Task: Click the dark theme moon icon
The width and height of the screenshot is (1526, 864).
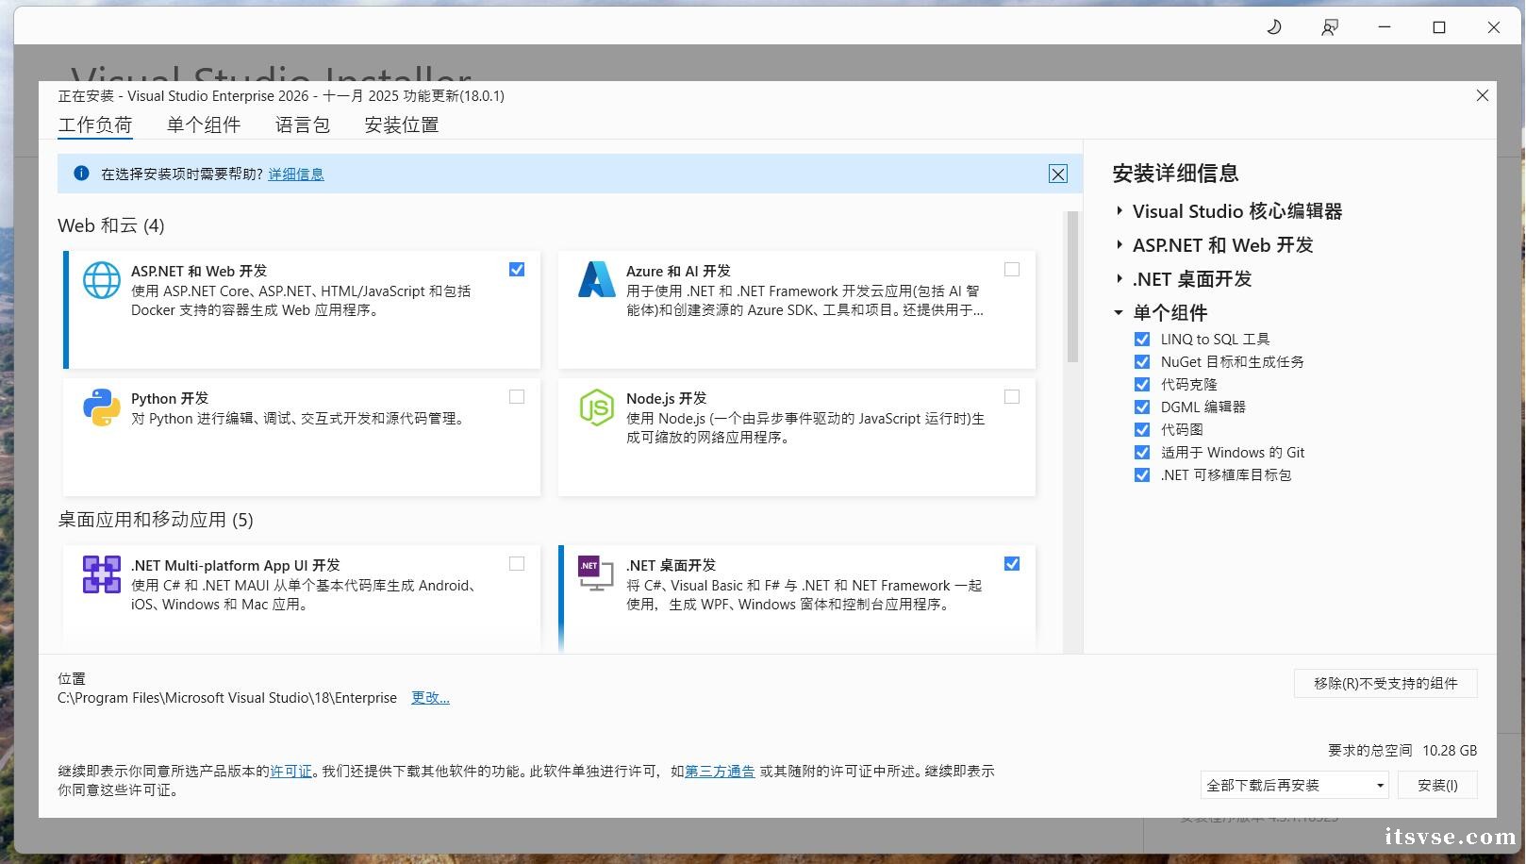Action: [1273, 26]
